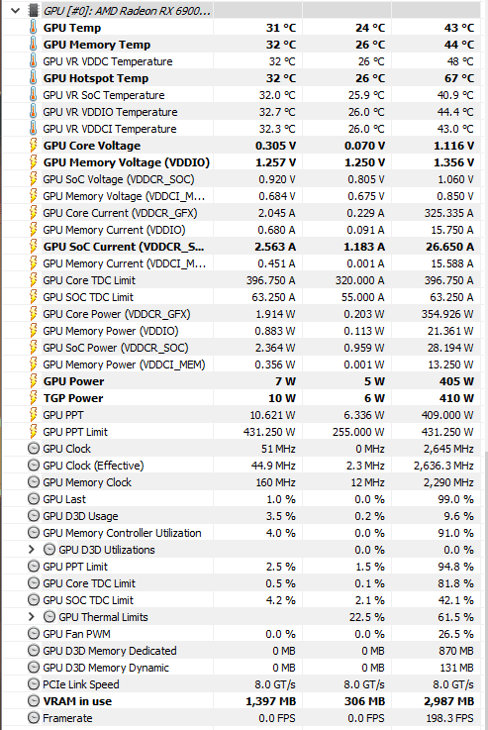Click the 2,645 MHz maximum GPU Clock value
The height and width of the screenshot is (730, 488).
click(448, 449)
